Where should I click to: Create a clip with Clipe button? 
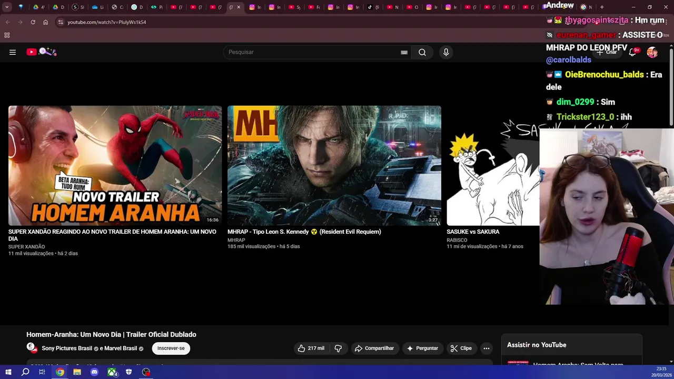click(461, 348)
